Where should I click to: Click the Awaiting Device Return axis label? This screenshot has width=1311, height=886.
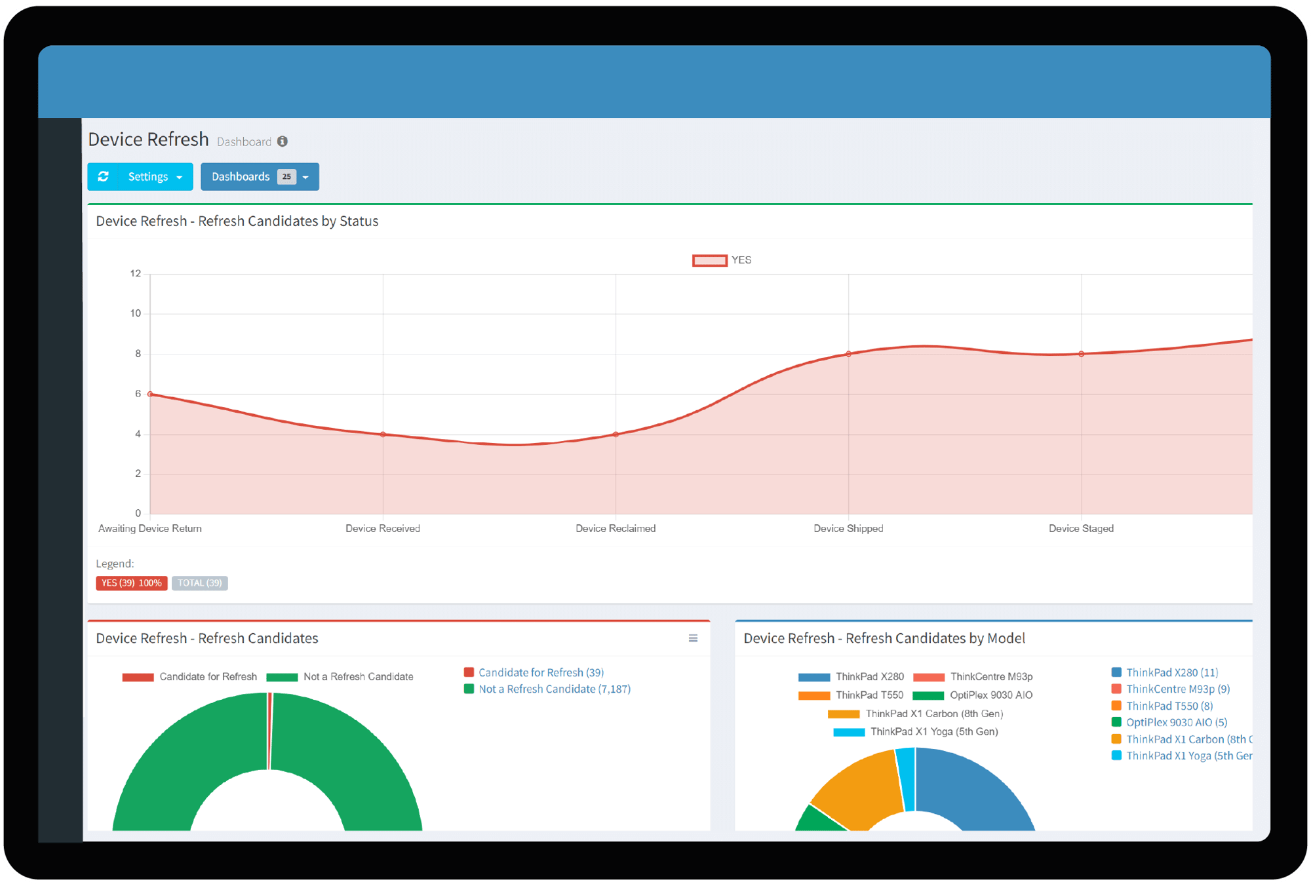(x=150, y=529)
